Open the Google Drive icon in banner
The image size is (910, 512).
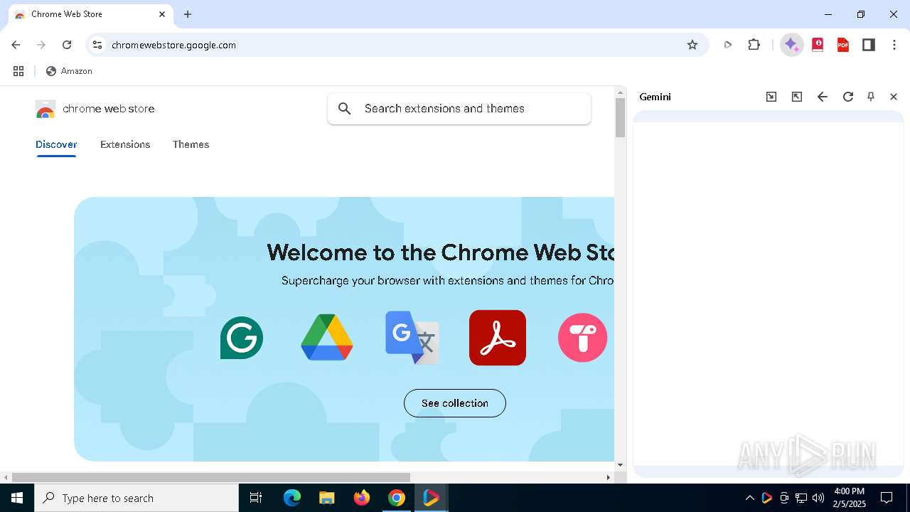[x=327, y=338]
